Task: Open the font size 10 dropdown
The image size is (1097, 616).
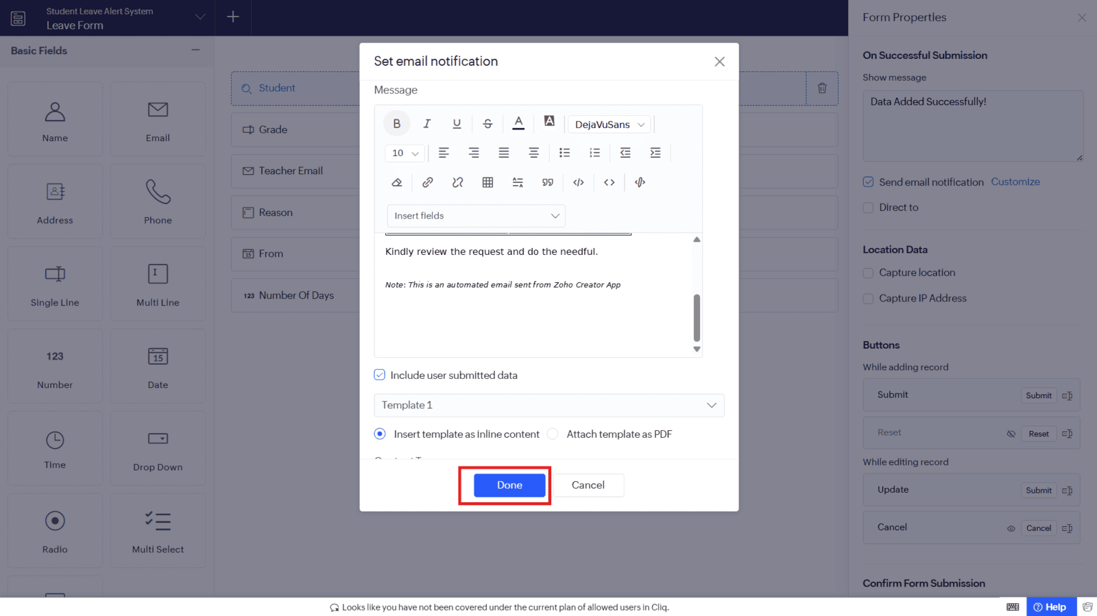Action: pyautogui.click(x=405, y=153)
